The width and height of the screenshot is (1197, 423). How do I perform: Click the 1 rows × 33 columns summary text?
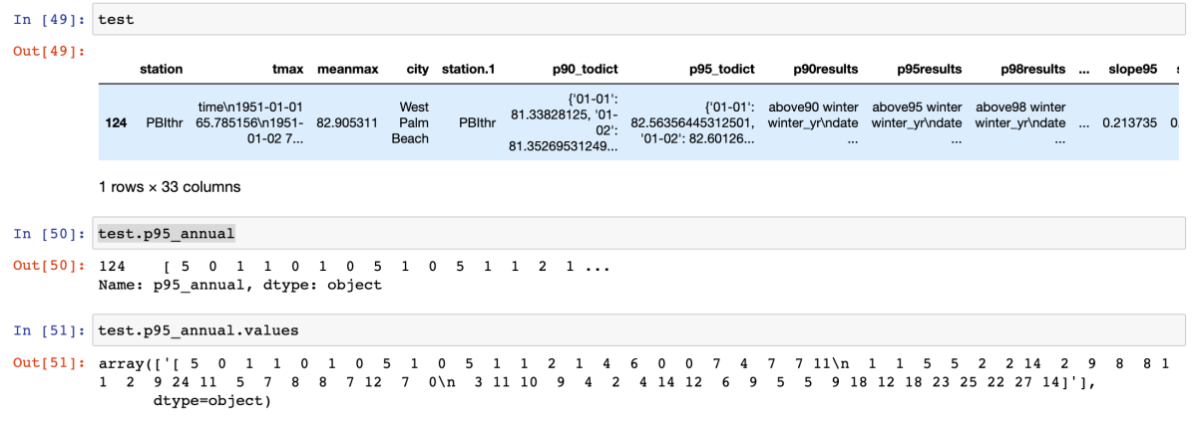170,186
